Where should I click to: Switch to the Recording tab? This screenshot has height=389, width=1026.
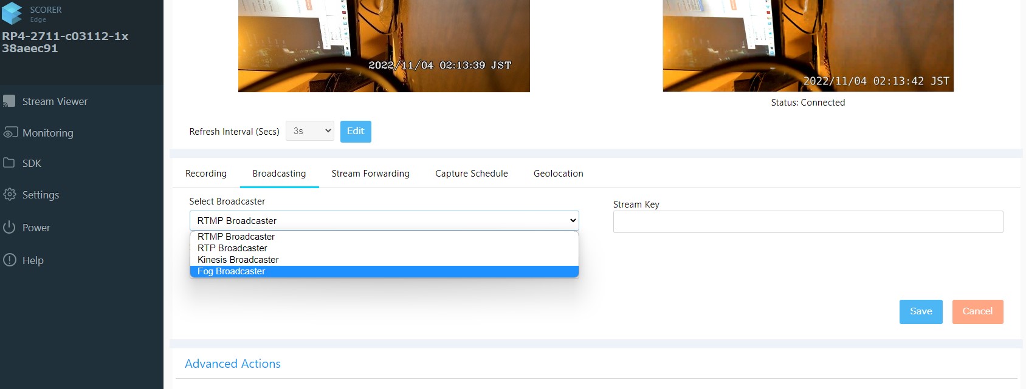[205, 174]
